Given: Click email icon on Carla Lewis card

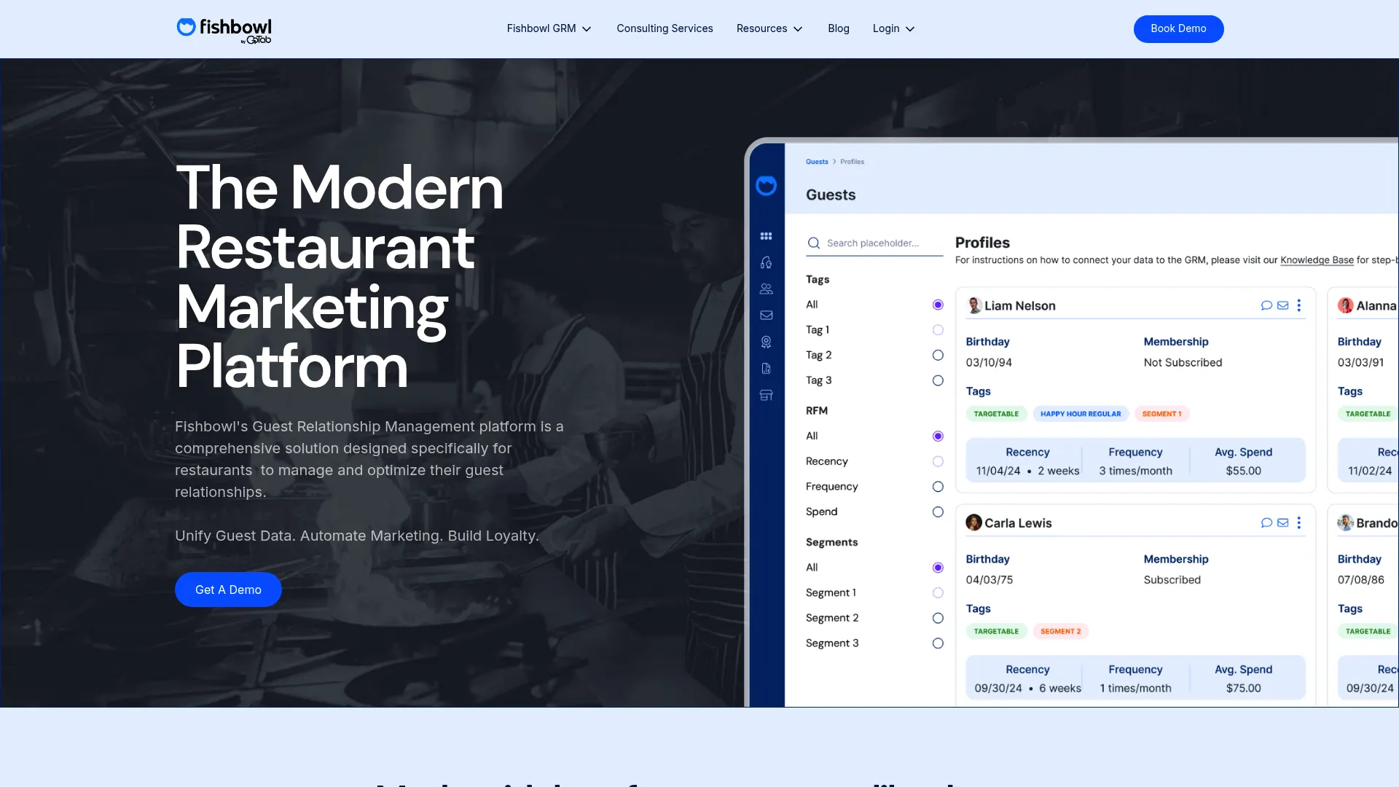Looking at the screenshot, I should [x=1283, y=523].
